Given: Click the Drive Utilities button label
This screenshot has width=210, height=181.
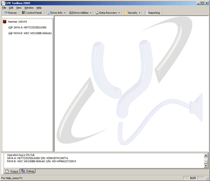Looking at the screenshot, I should point(81,13).
